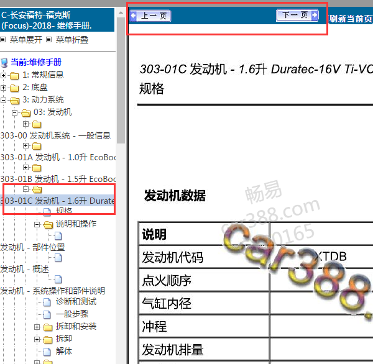Open 诊断和测试 page

click(x=76, y=301)
